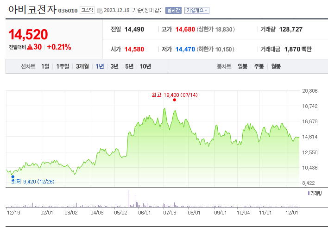
Task: Click the 아비코전자 company title
Action: click(x=32, y=9)
